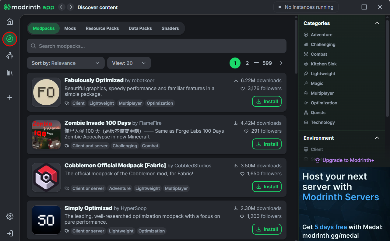Open author robotkoer profile

tap(143, 81)
